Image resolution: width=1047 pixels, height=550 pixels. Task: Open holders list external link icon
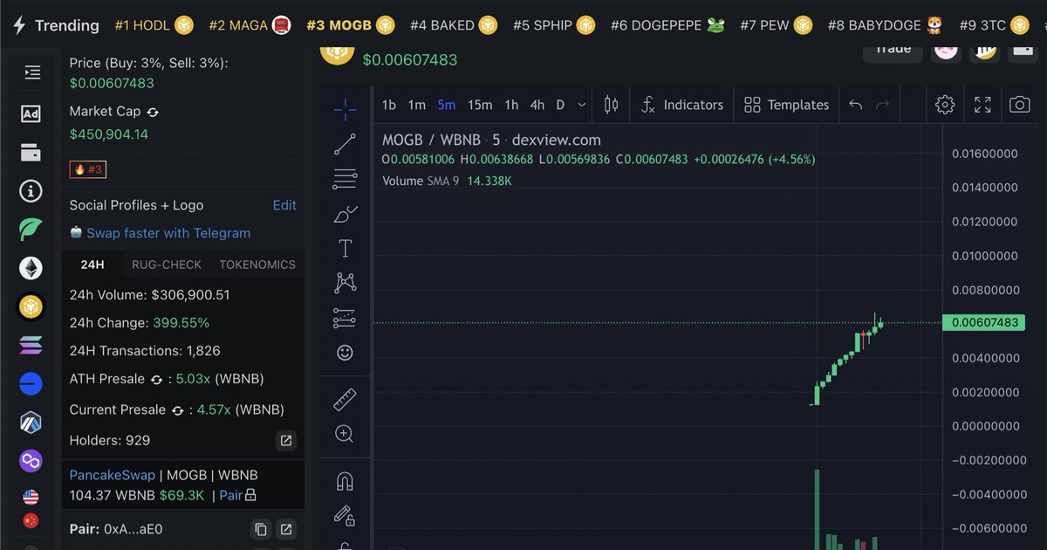point(285,441)
